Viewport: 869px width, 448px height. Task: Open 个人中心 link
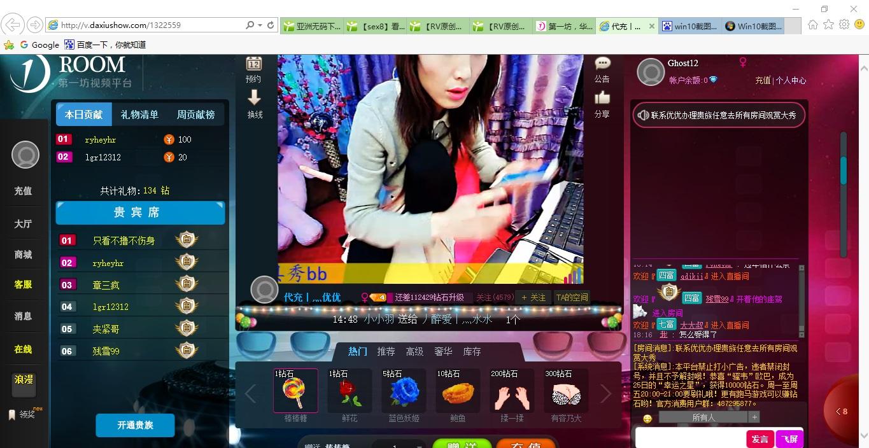click(x=791, y=80)
